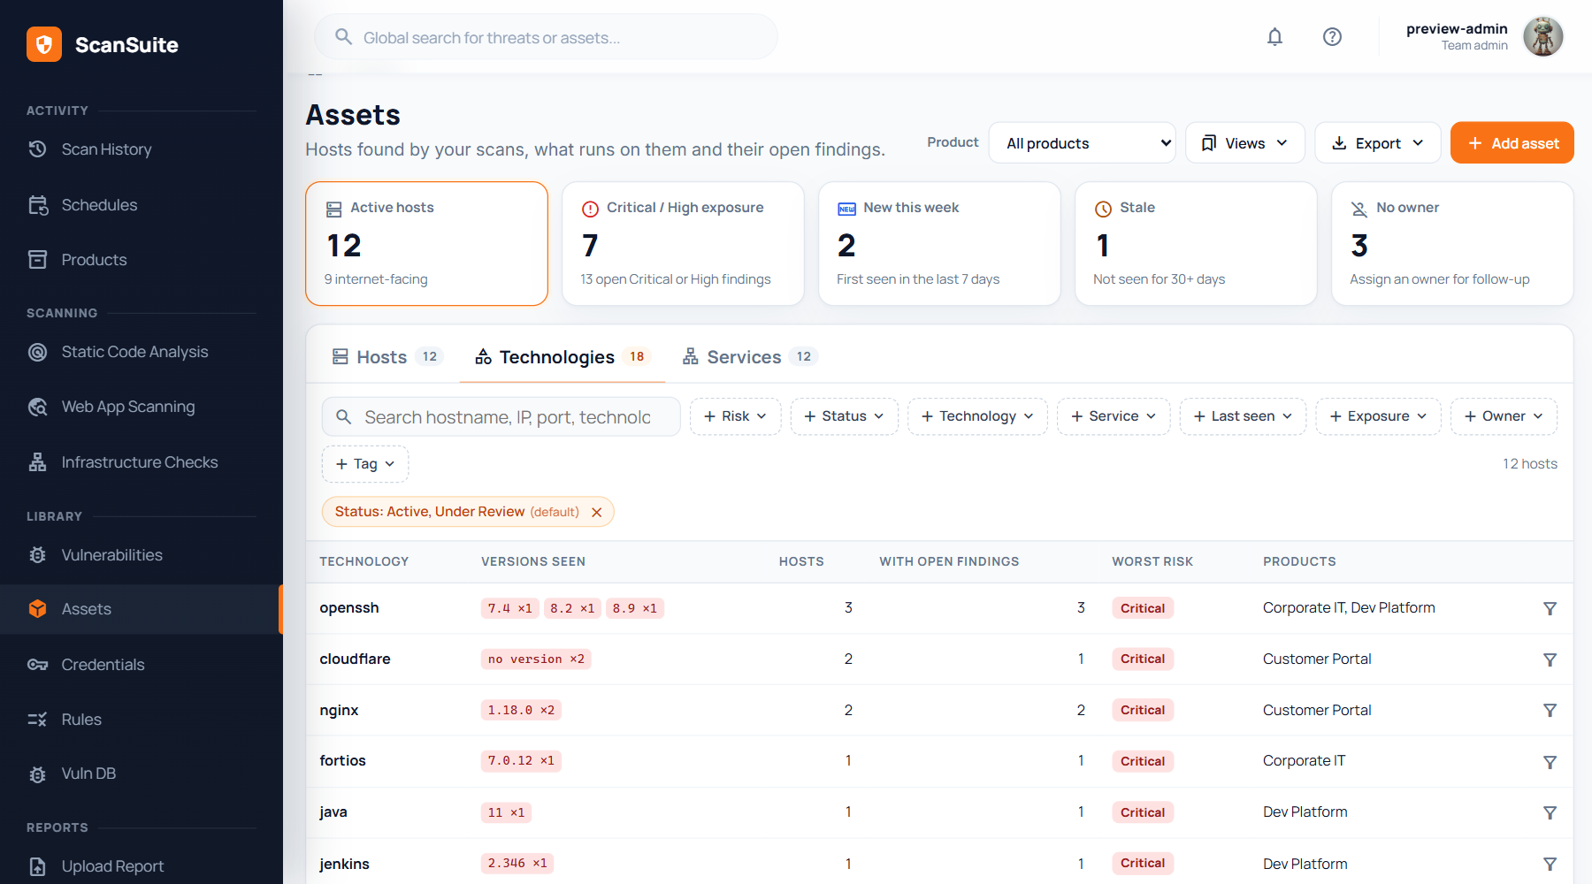Click the Add asset button

1512,143
